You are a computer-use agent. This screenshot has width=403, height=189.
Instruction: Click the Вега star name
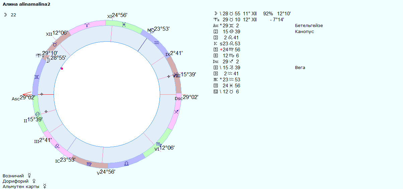pos(300,68)
